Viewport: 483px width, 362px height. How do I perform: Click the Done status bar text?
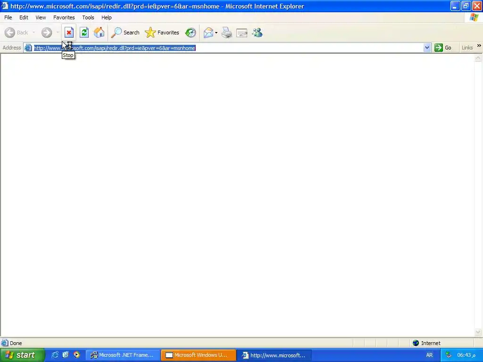pyautogui.click(x=16, y=343)
